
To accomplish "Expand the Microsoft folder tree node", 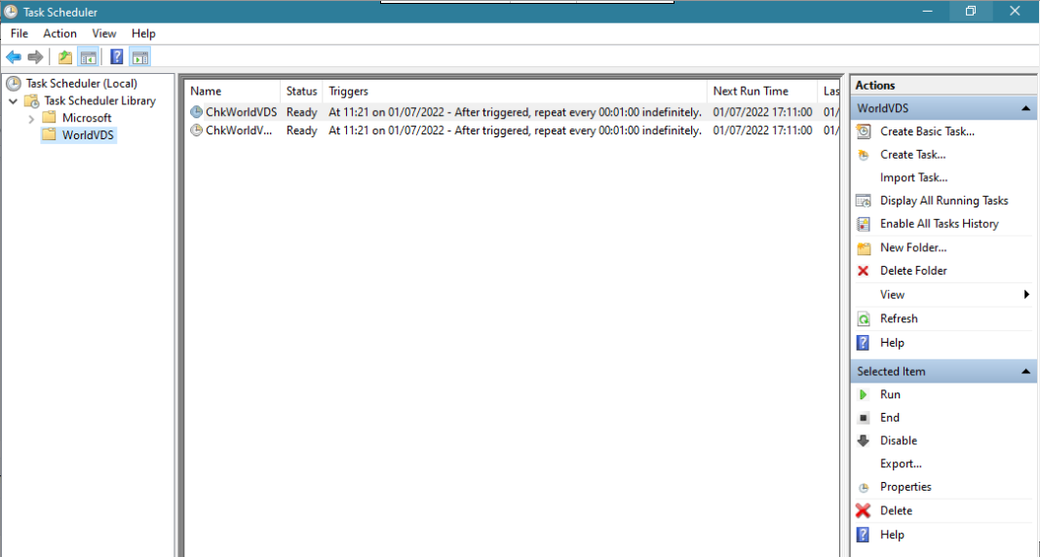I will (31, 119).
